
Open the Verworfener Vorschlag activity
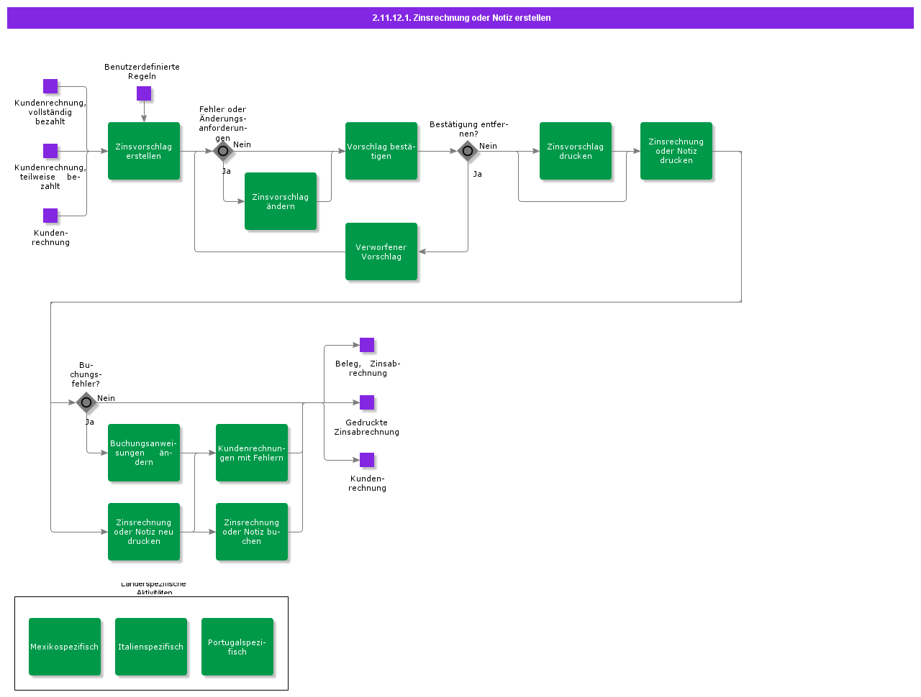tap(381, 251)
